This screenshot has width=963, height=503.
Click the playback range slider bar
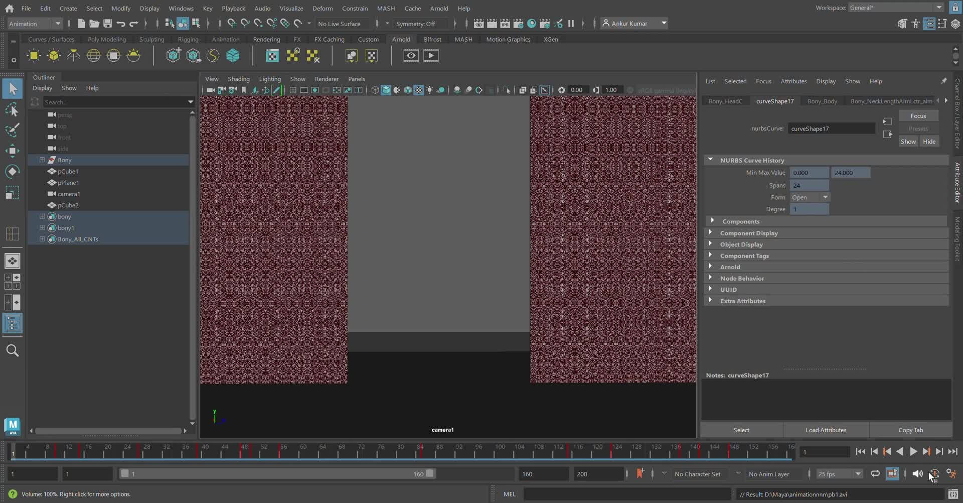(x=277, y=474)
